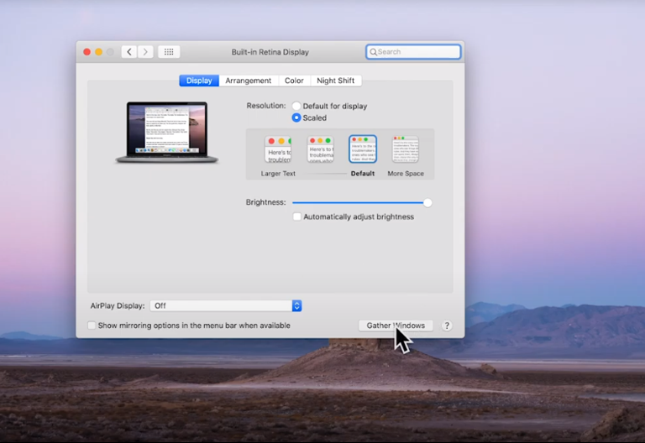Image resolution: width=645 pixels, height=443 pixels.
Task: Click the Larger Text label
Action: click(x=278, y=174)
